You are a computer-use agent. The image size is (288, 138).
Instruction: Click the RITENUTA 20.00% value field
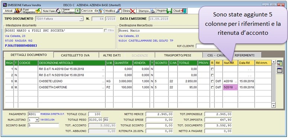coord(159,131)
